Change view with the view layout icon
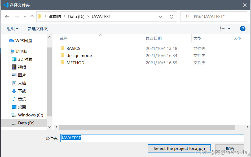This screenshot has height=157, width=251. [222, 29]
